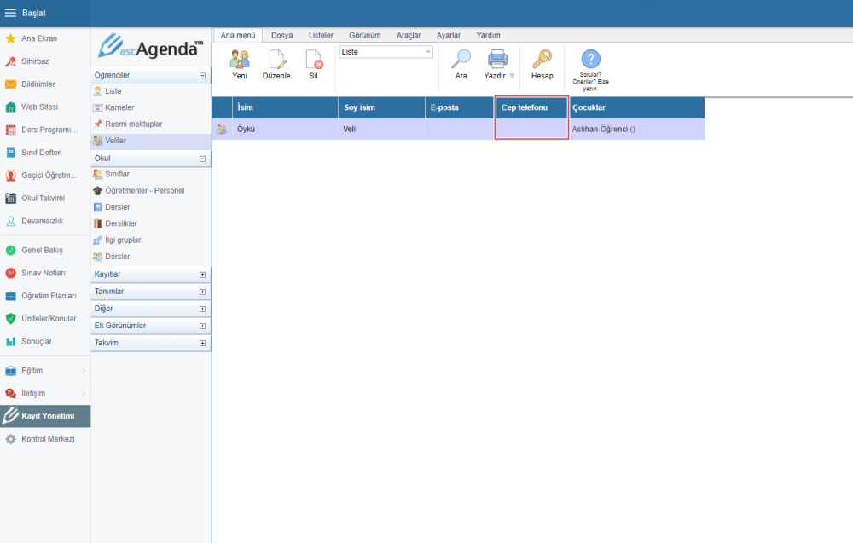Open Öğretim Planları briefcase icon
This screenshot has width=853, height=543.
pyautogui.click(x=10, y=296)
